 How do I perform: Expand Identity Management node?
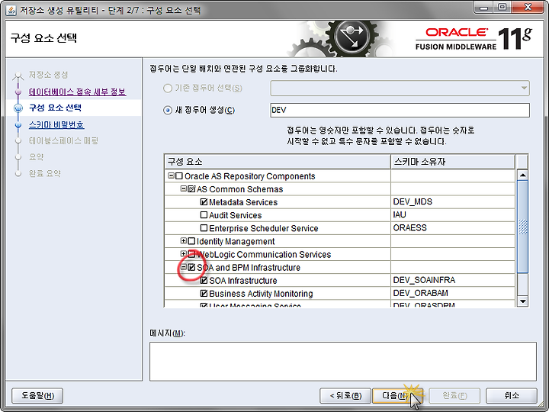tap(183, 240)
